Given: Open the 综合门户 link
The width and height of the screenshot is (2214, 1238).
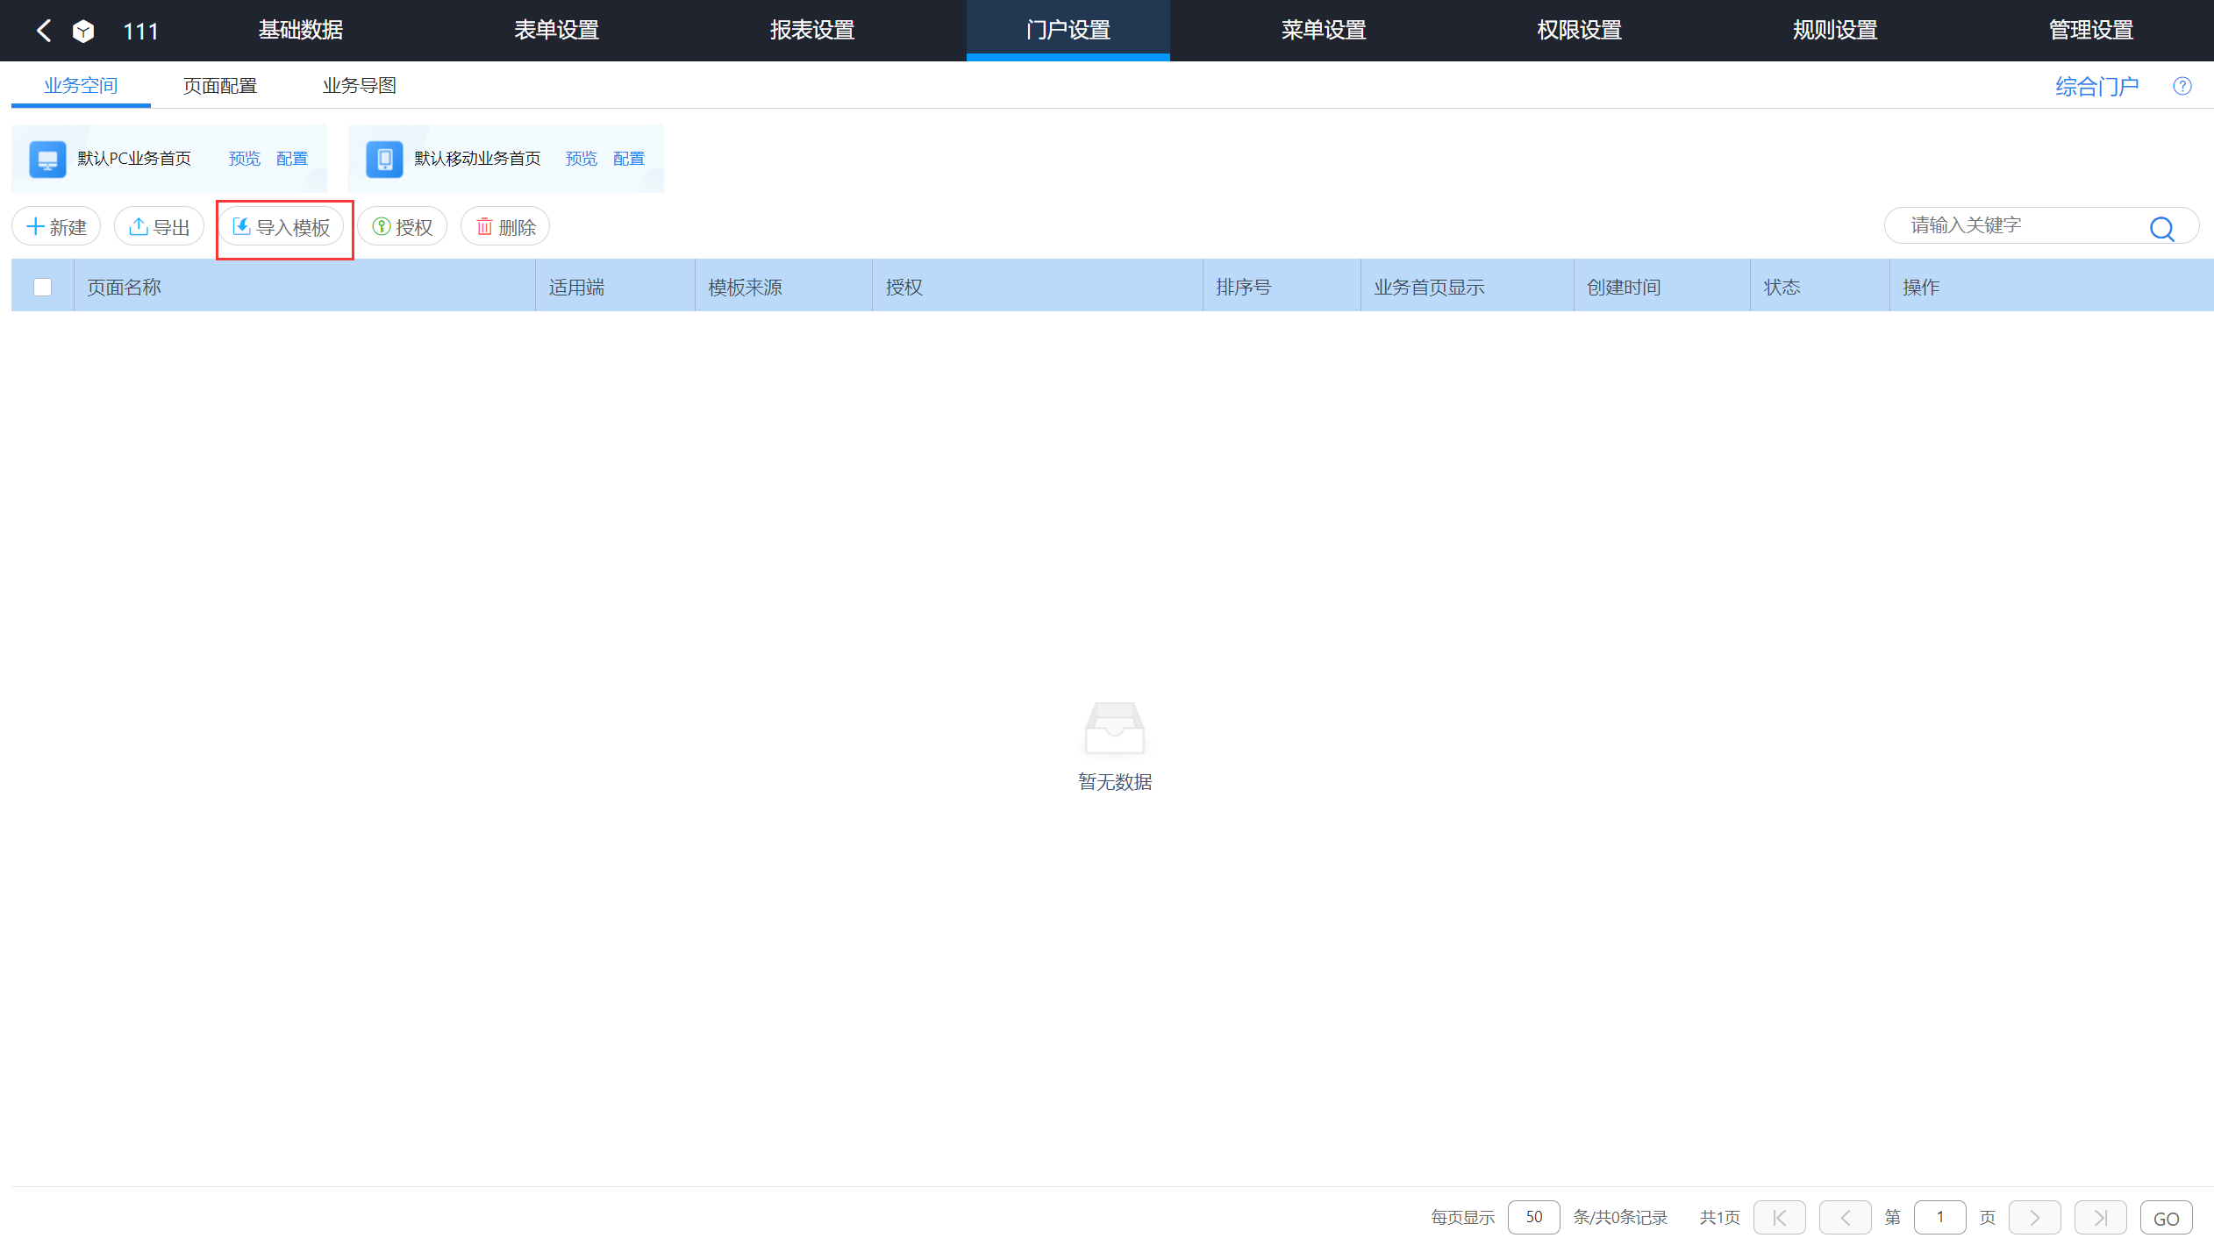Looking at the screenshot, I should click(x=2097, y=85).
